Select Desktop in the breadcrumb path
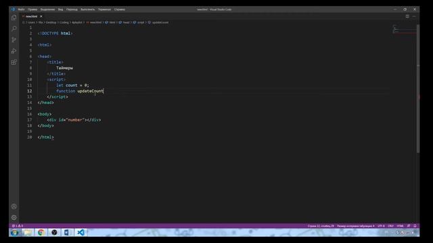The width and height of the screenshot is (433, 243). pos(51,22)
